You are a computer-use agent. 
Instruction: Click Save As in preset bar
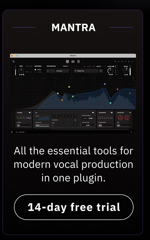[x=99, y=66]
